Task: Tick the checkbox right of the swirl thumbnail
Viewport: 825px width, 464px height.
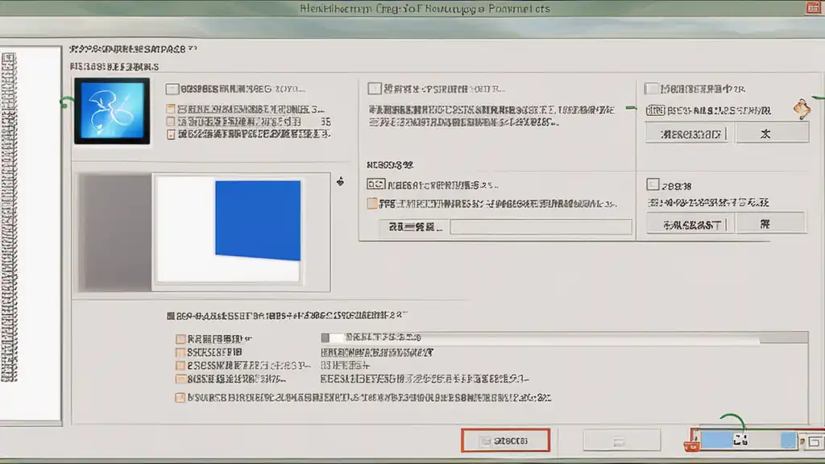Action: [172, 89]
